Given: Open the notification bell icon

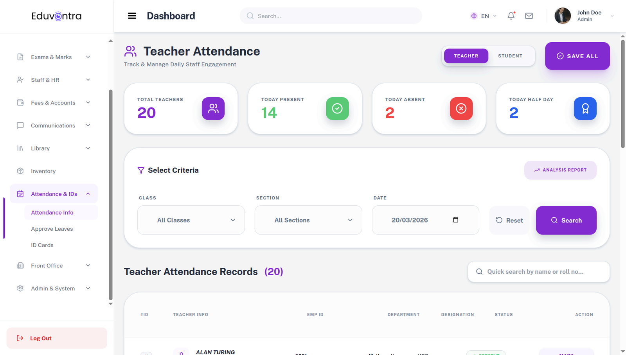Looking at the screenshot, I should 511,16.
